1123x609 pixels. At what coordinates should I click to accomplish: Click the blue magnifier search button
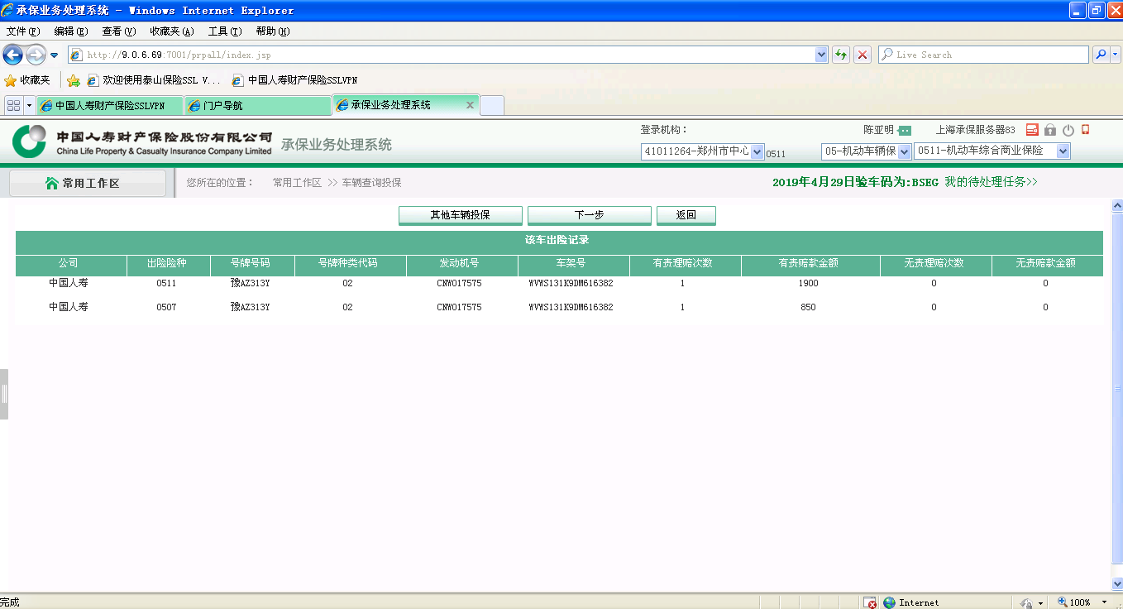point(1100,55)
